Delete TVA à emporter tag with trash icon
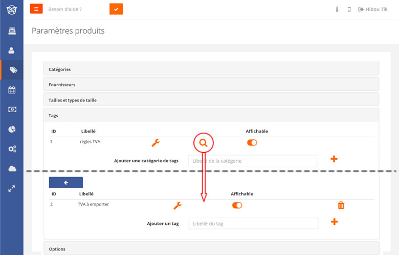 pos(341,205)
